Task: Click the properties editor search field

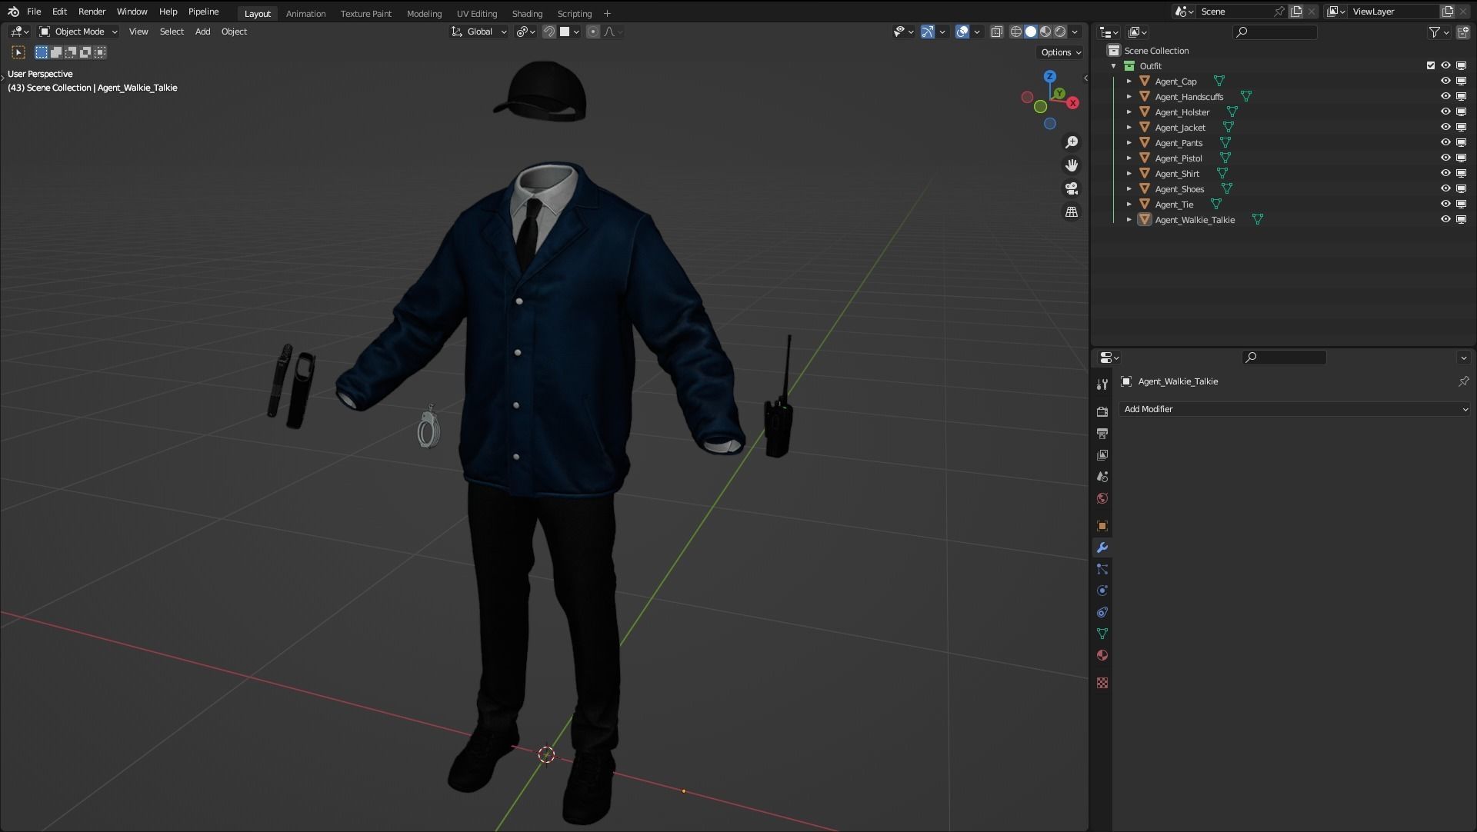Action: click(1284, 357)
